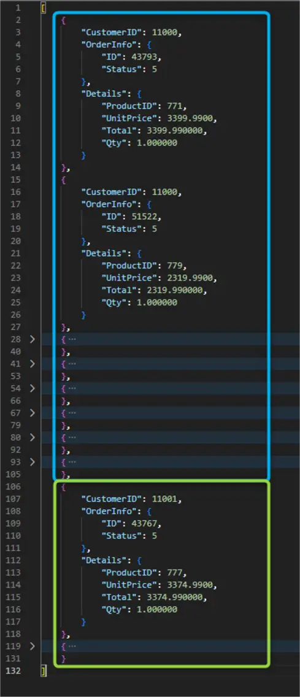Expand the collapsed JSON object at line 80

(32, 437)
